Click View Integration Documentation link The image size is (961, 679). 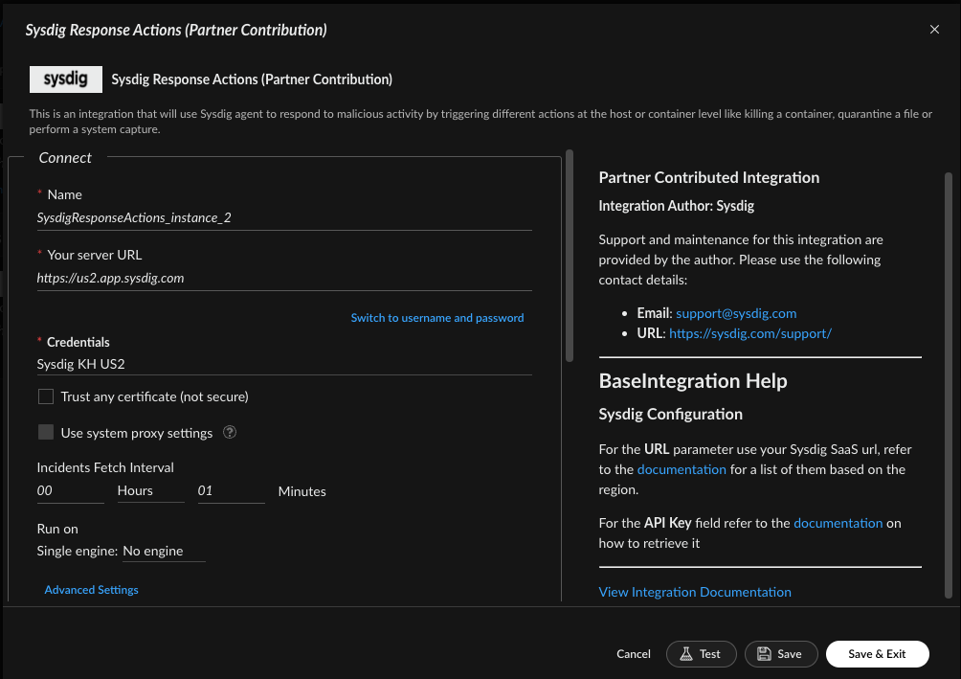click(x=695, y=592)
